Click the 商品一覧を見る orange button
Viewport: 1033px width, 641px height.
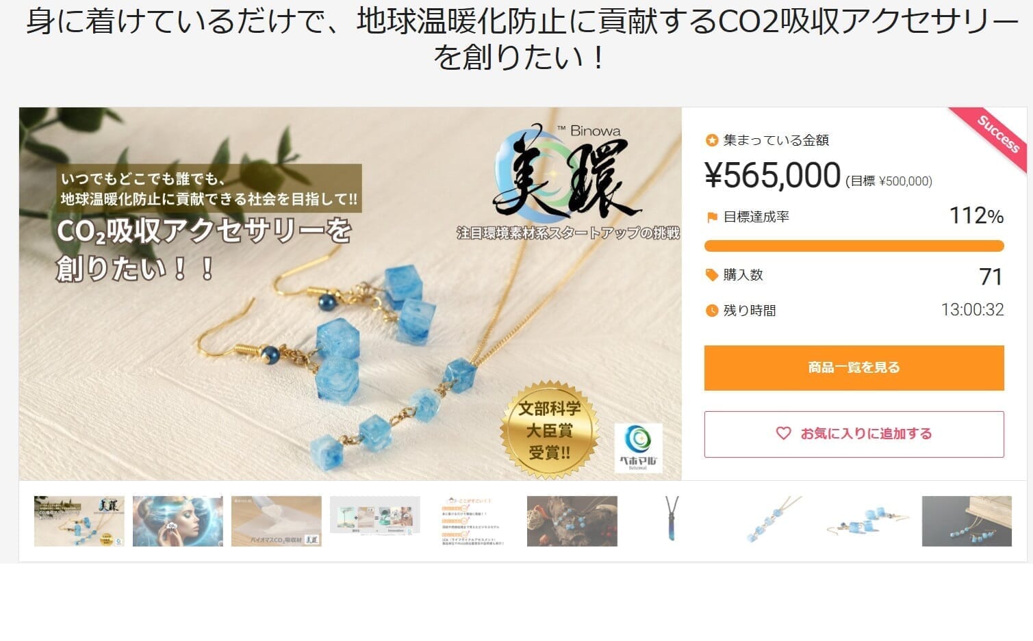[854, 367]
